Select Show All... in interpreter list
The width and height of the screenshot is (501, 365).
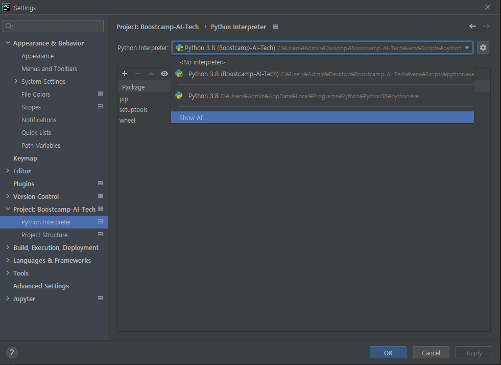[x=322, y=118]
